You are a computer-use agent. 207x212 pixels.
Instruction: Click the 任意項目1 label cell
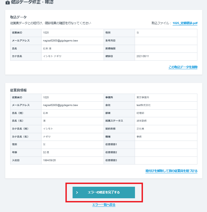pos(119,144)
